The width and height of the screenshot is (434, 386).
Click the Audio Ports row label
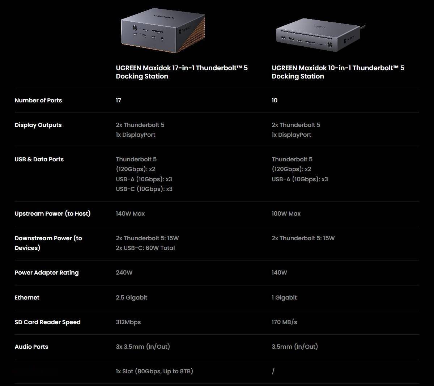(31, 347)
